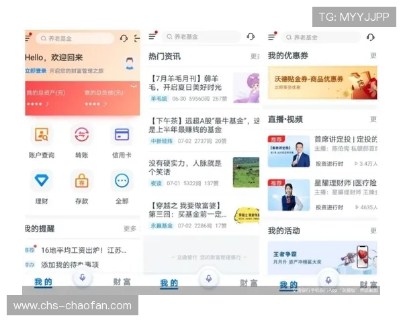
Task: Open the scan icon beside the left screen headset
Action: point(137,38)
